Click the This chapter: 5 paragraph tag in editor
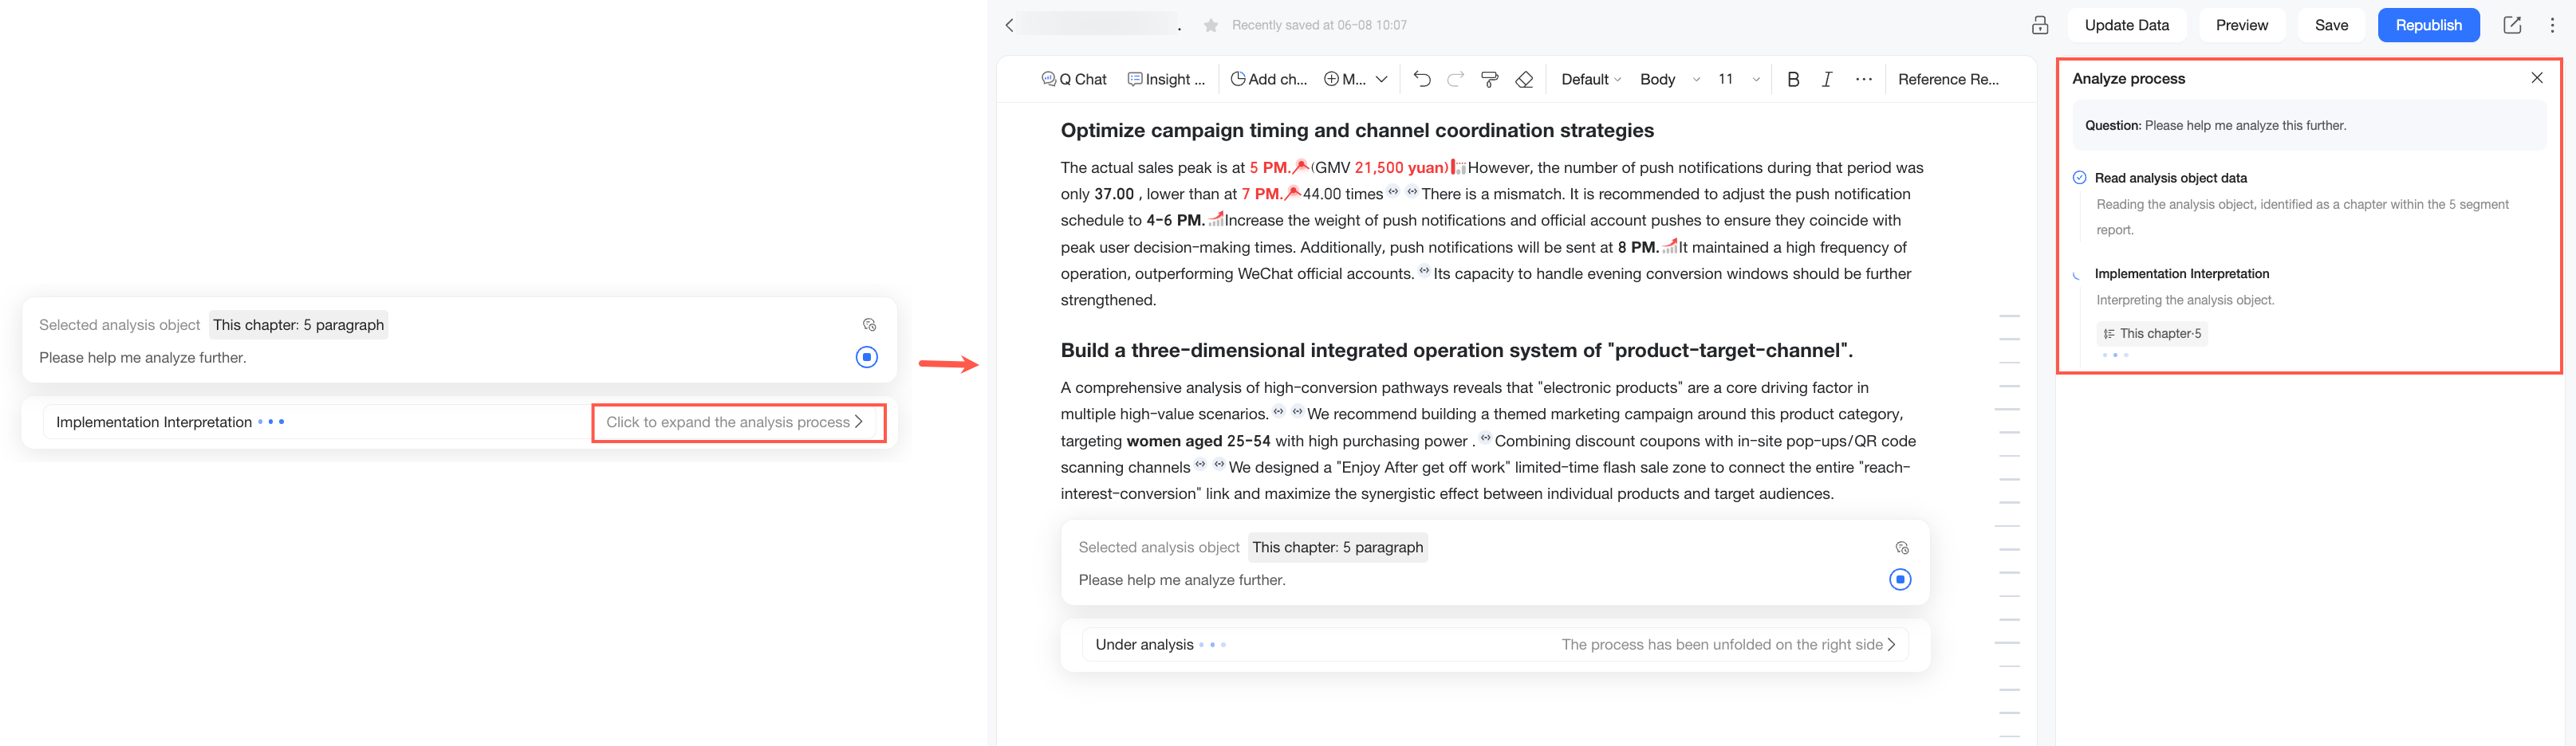The width and height of the screenshot is (2576, 746). 1337,548
